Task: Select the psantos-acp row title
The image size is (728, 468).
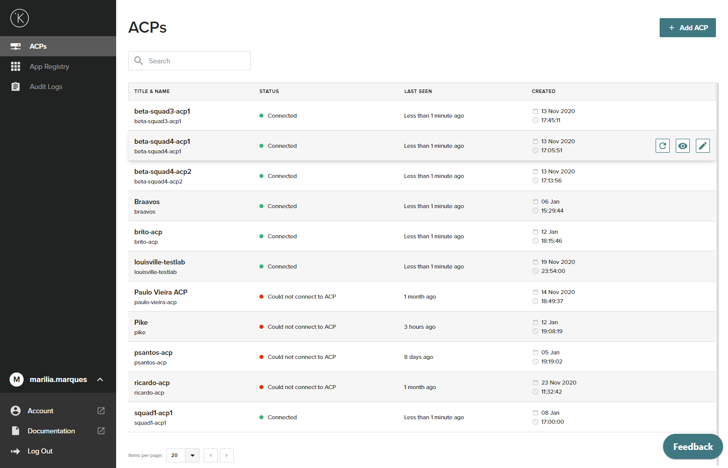Action: click(153, 352)
